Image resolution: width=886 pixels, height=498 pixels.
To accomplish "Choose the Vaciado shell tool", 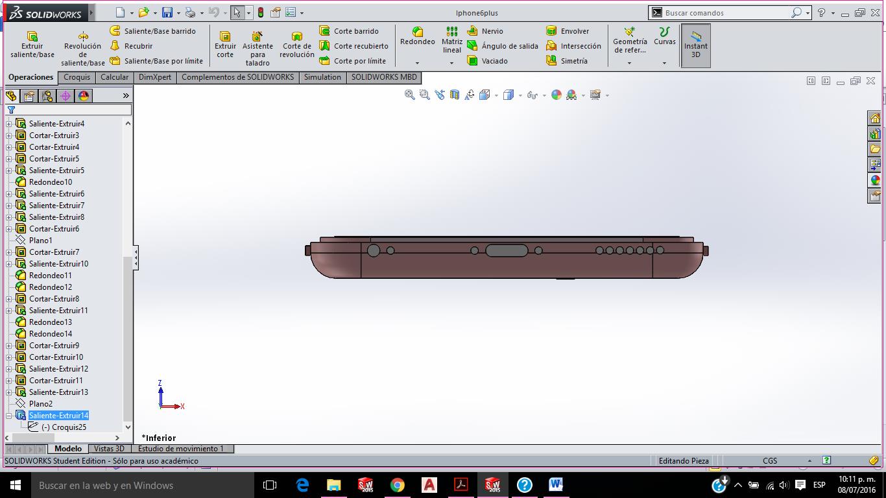I will [x=487, y=61].
